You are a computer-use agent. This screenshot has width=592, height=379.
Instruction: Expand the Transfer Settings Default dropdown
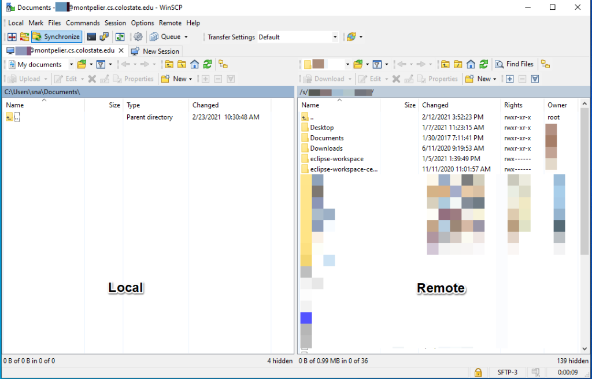(335, 37)
